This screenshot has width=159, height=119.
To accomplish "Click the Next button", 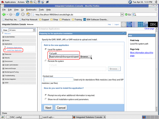I will pyautogui.click(x=48, y=108).
